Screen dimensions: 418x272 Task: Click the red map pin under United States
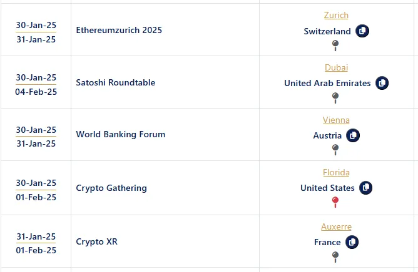335,202
